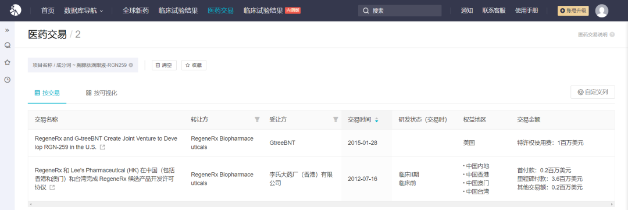The image size is (628, 210).
Task: Switch to the 按可视化 tab
Action: point(101,93)
